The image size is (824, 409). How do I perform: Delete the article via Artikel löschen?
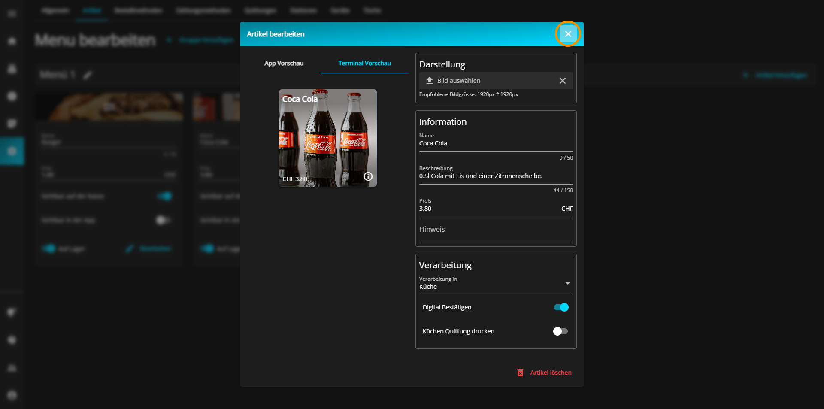click(x=544, y=373)
